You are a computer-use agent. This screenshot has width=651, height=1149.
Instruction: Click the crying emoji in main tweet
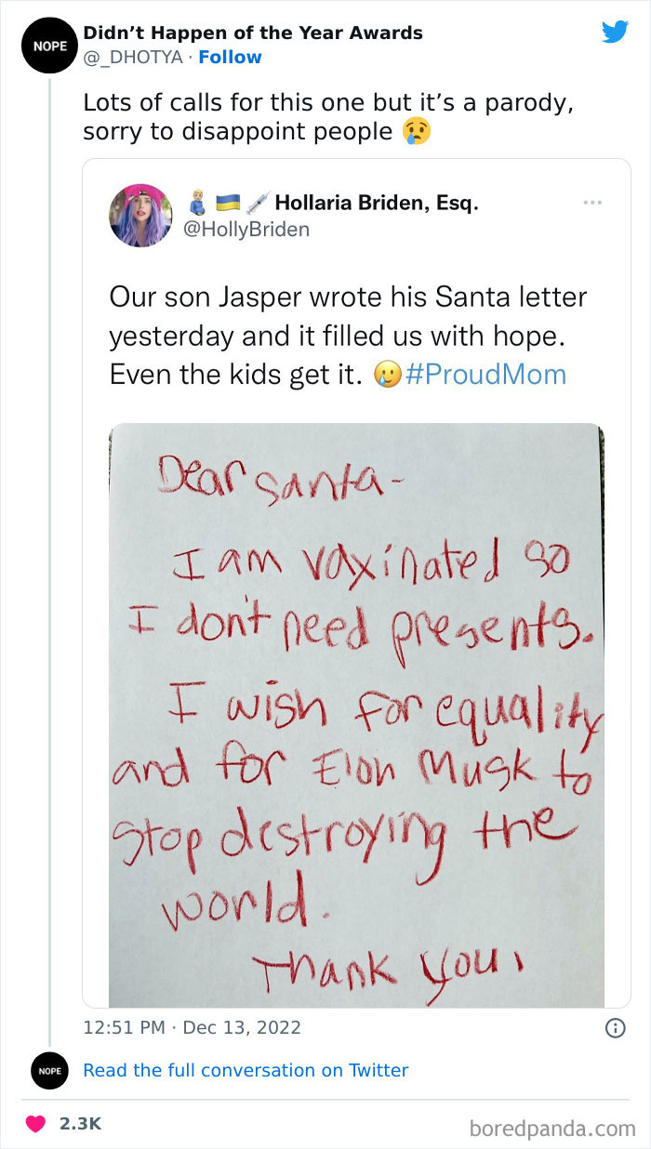[416, 132]
